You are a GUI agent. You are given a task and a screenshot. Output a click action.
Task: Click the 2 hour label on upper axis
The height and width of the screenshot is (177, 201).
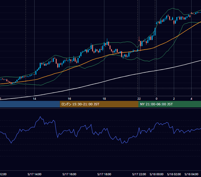(174, 99)
